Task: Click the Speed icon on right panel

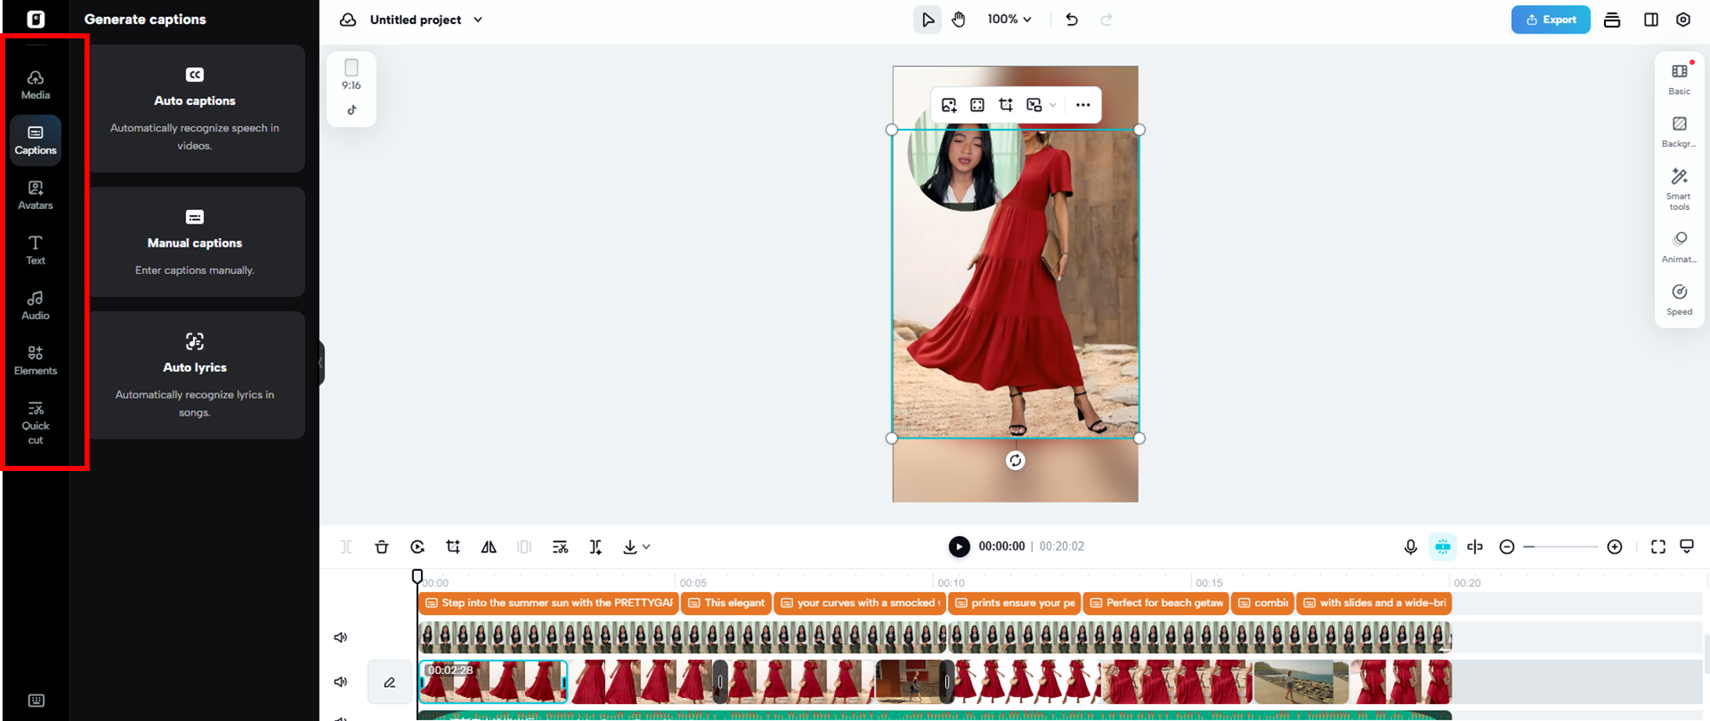Action: (1678, 299)
